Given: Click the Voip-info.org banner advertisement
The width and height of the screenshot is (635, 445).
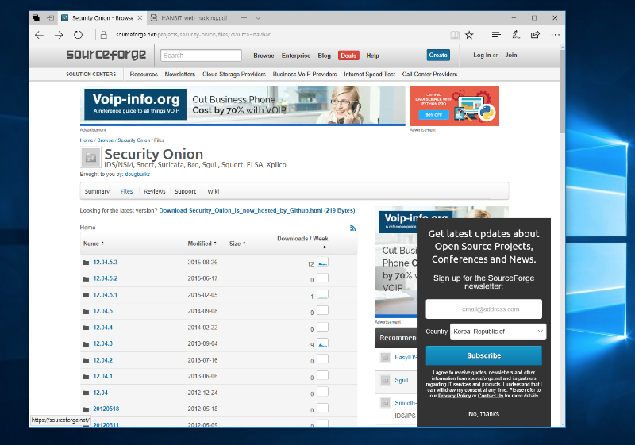Looking at the screenshot, I should coord(243,105).
